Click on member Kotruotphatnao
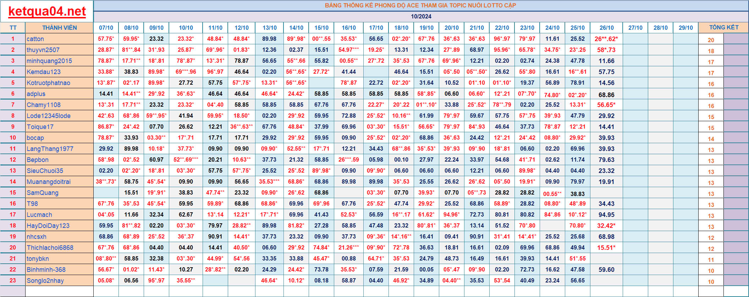Image resolution: width=749 pixels, height=297 pixels. 48,83
